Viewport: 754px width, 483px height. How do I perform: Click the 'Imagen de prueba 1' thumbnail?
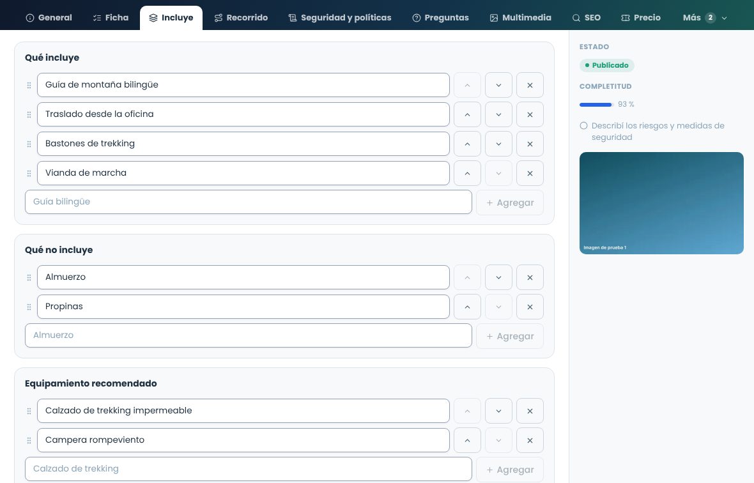[x=661, y=203]
